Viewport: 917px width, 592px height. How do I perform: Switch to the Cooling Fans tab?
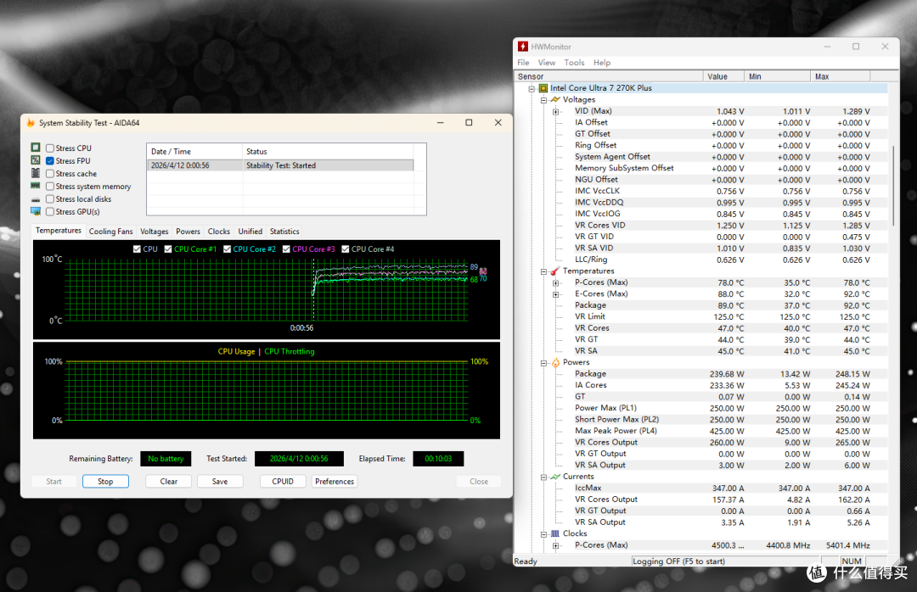[110, 232]
